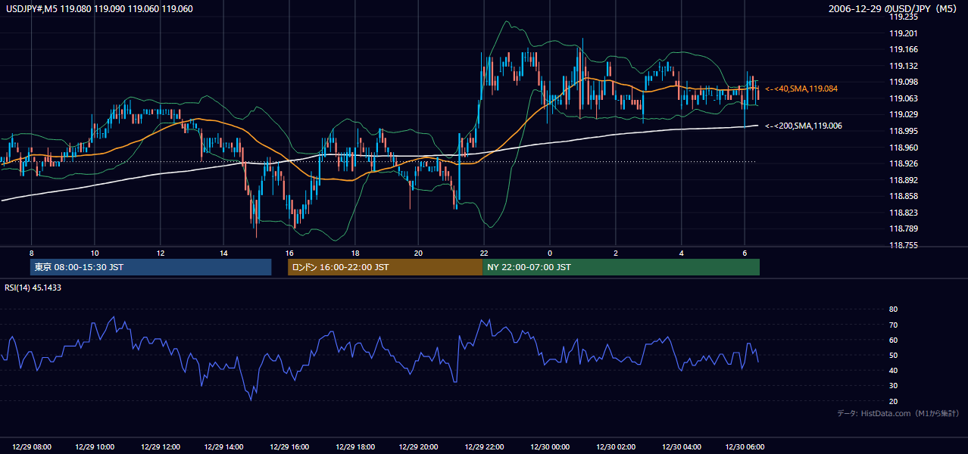Viewport: 968px width, 454px height.
Task: Click the 119.235 price axis label
Action: coord(904,17)
